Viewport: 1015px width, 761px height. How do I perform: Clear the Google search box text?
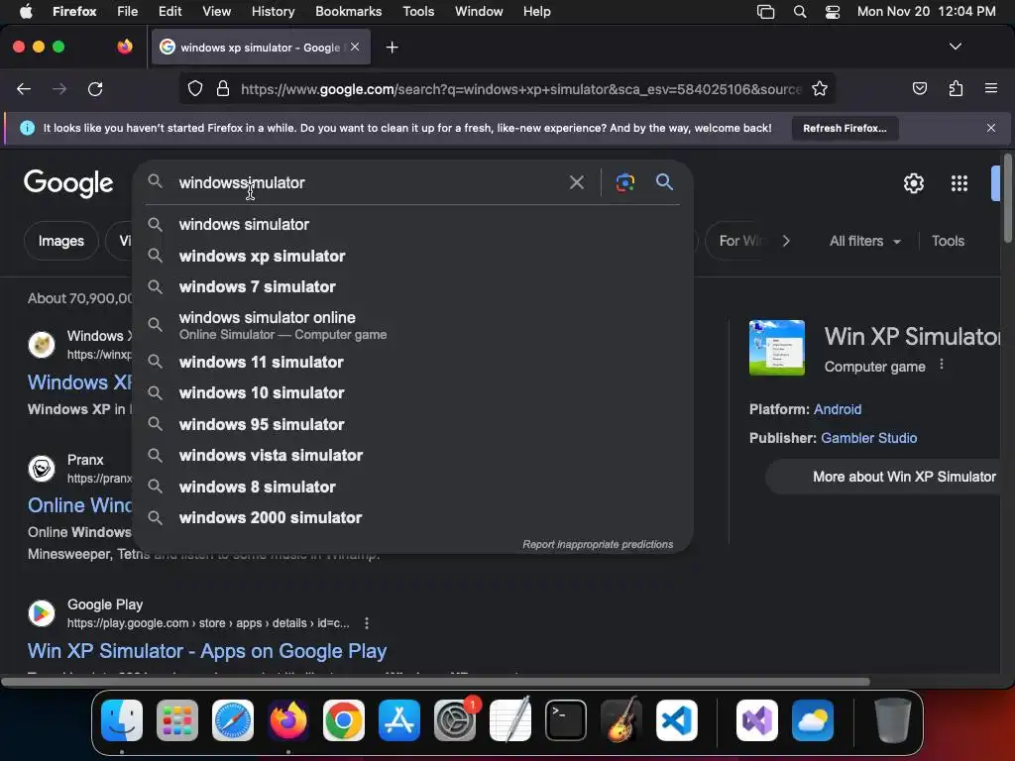point(576,182)
